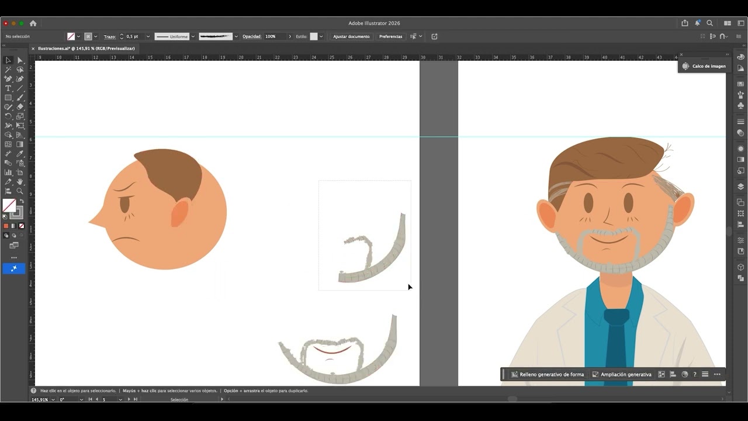Viewport: 748px width, 421px height.
Task: Open the Align panel icon
Action: [740, 224]
